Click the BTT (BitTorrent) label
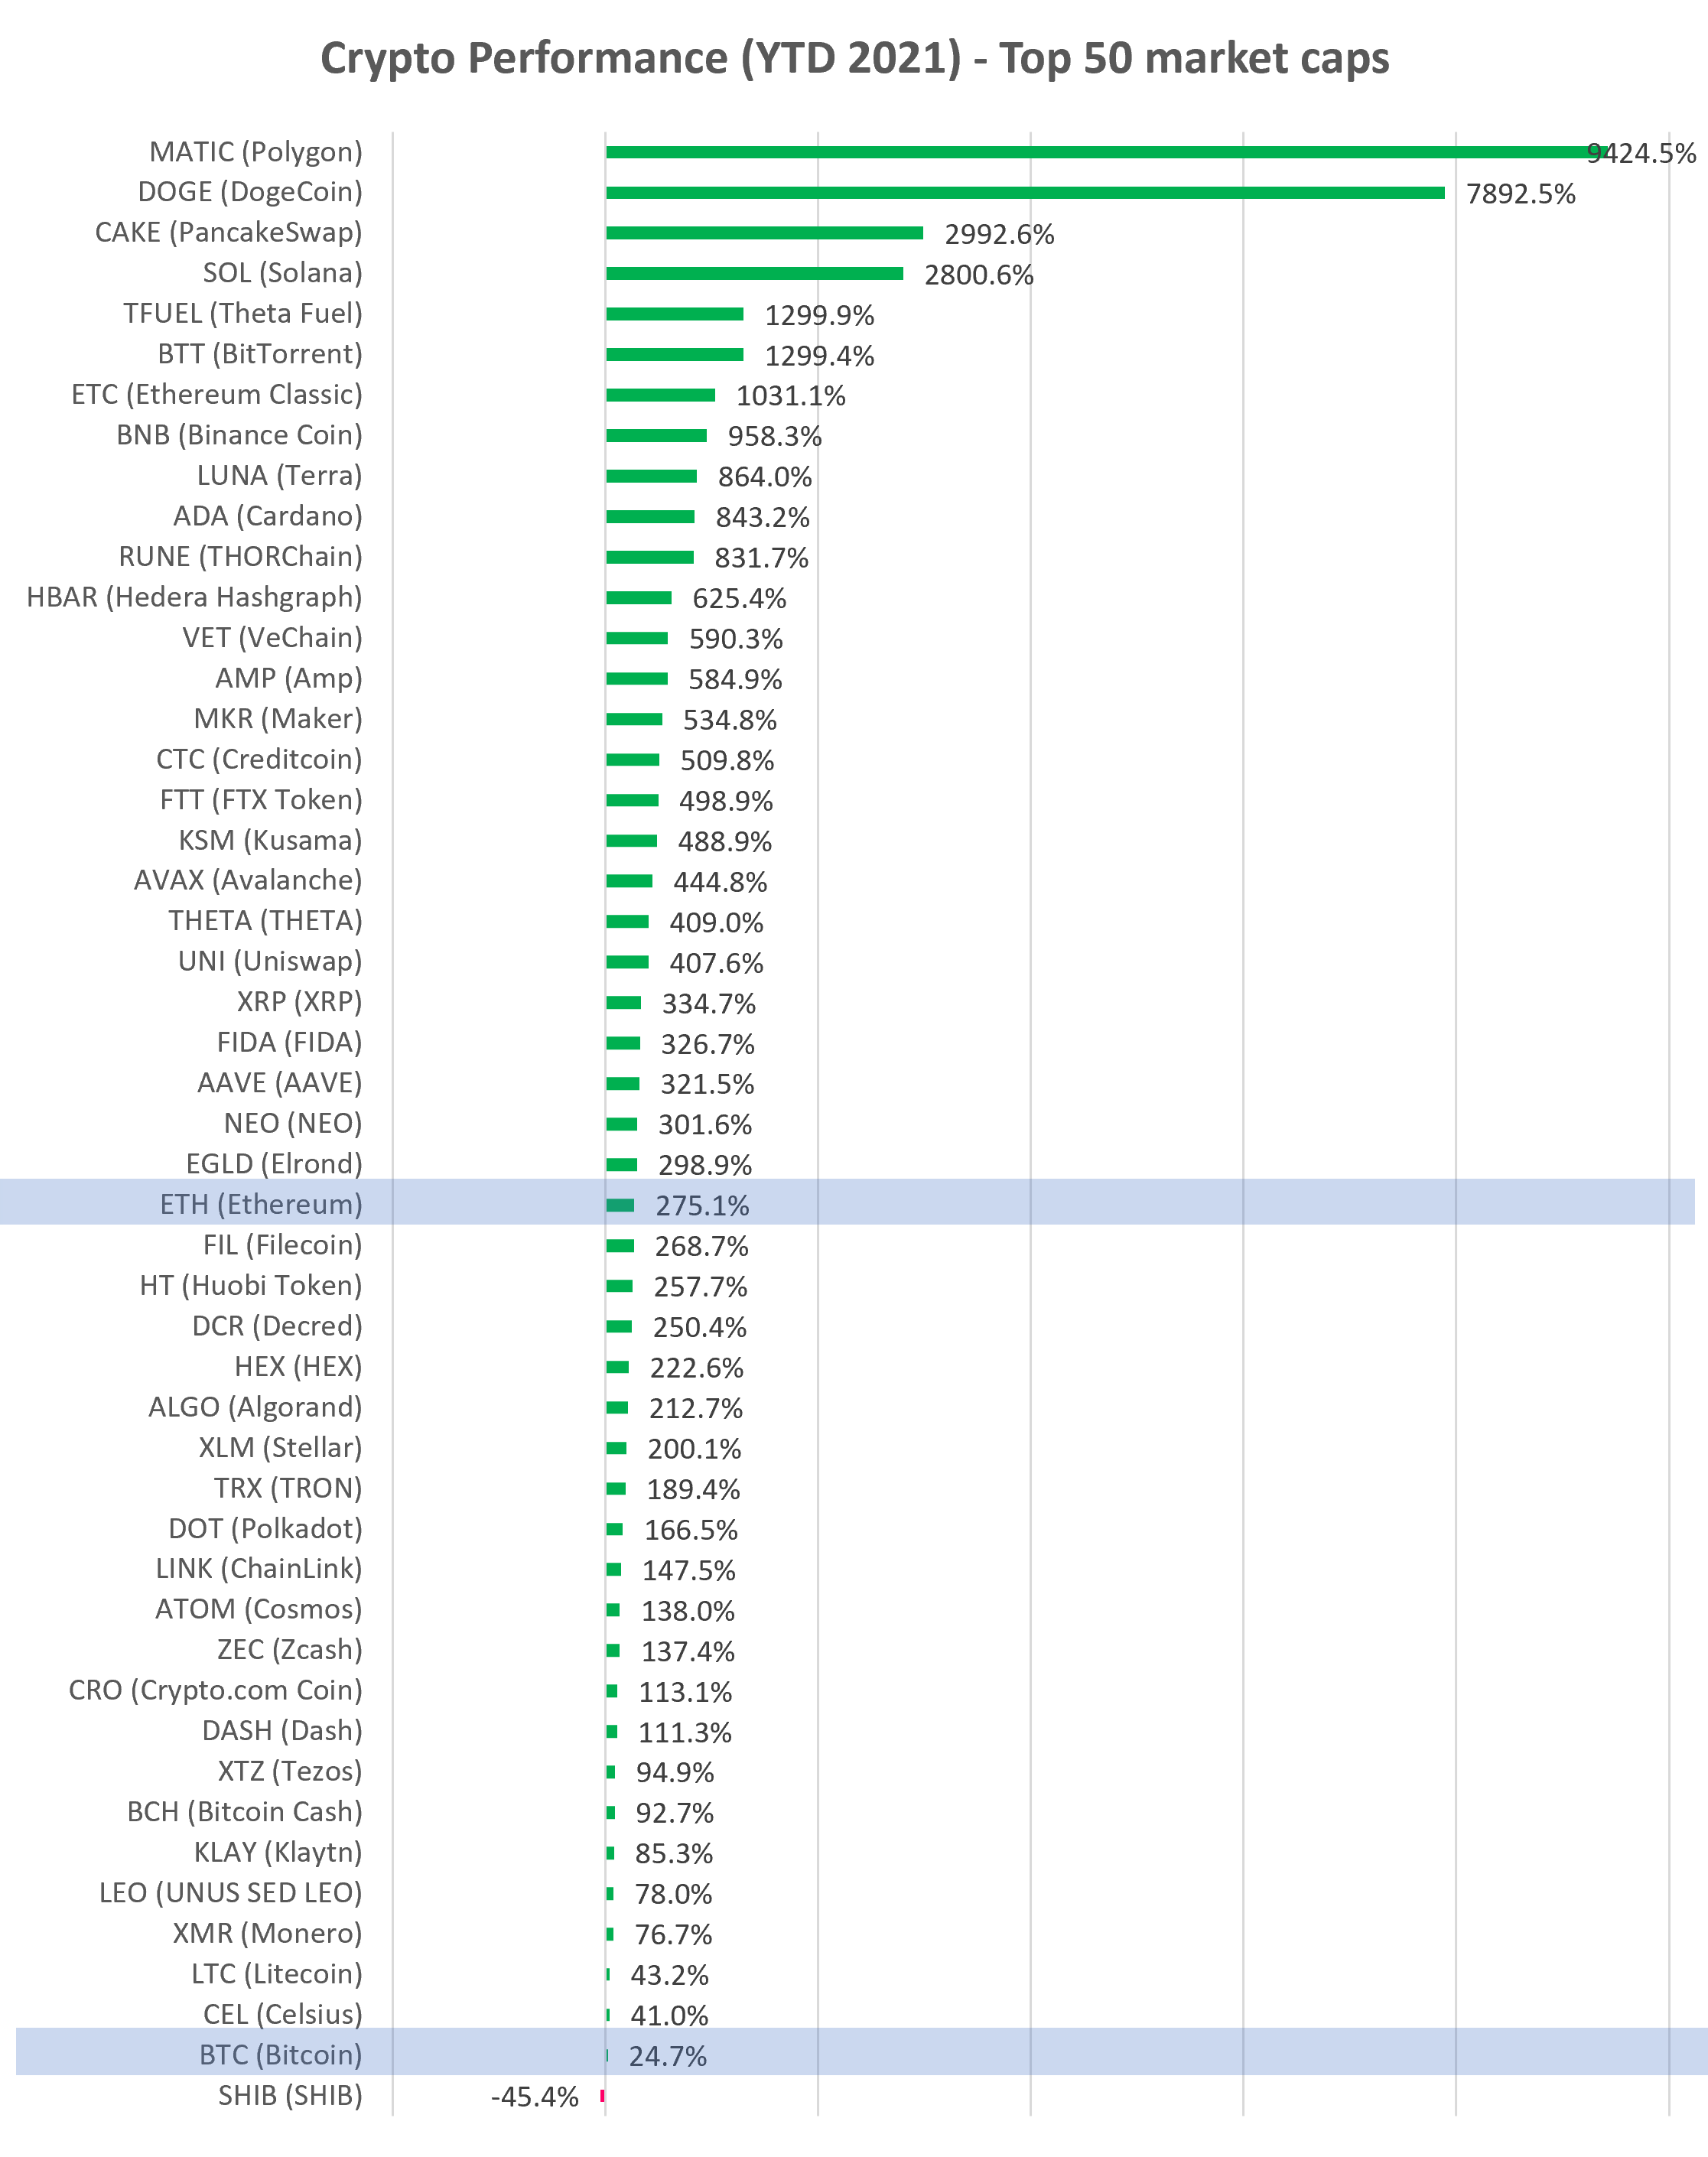 [x=260, y=354]
